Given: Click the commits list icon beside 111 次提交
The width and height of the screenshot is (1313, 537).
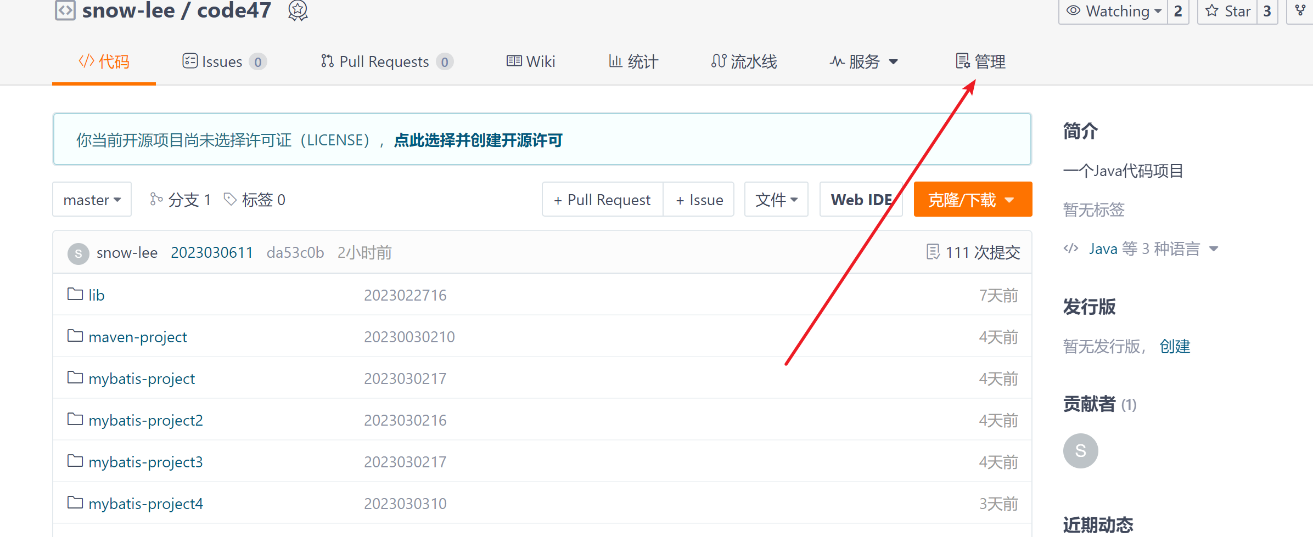Looking at the screenshot, I should click(x=933, y=252).
